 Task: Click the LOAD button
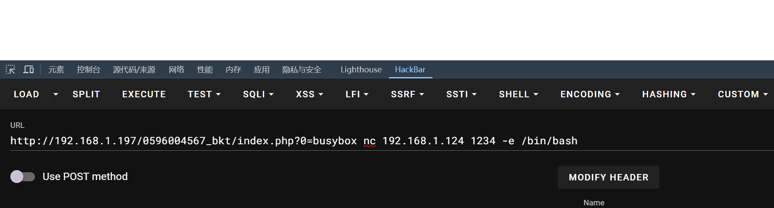pyautogui.click(x=26, y=94)
